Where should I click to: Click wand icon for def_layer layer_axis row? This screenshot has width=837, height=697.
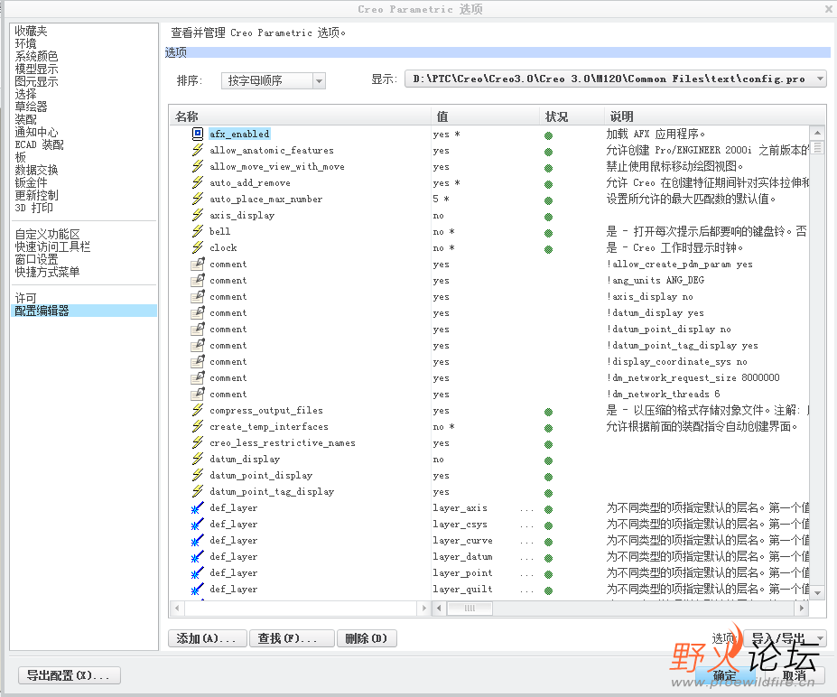pos(198,508)
